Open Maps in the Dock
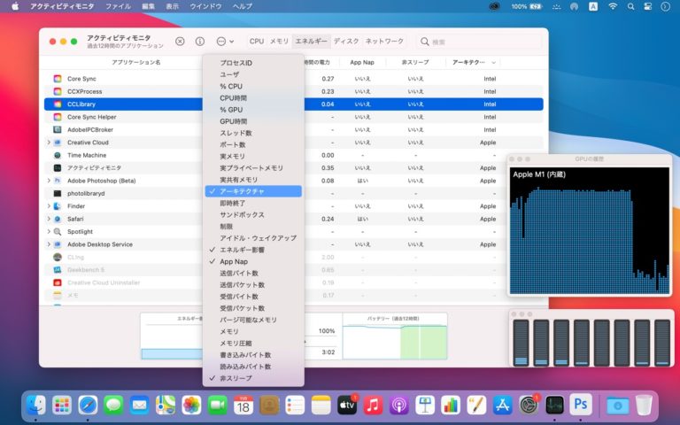Screen dimensions: 680x425 pos(166,406)
